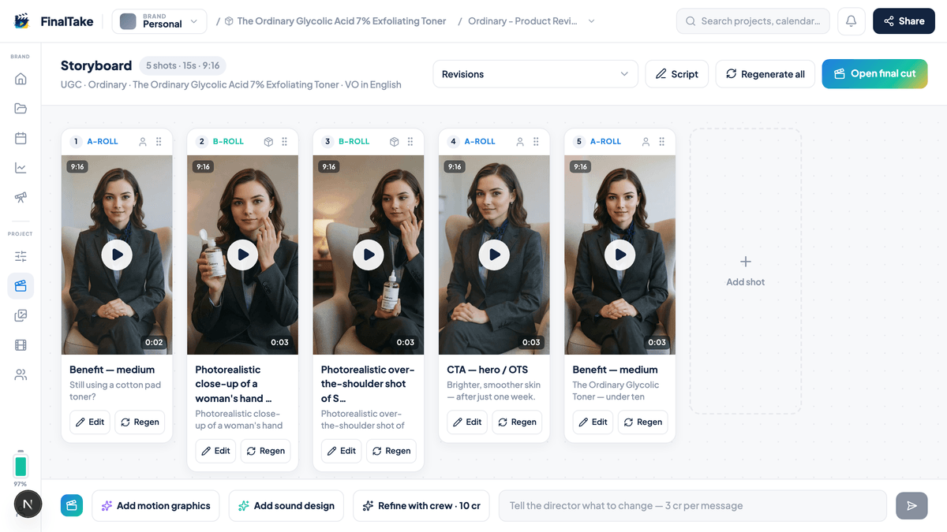
Task: Click the shot 4 title CTA — hero / OTS
Action: click(488, 370)
